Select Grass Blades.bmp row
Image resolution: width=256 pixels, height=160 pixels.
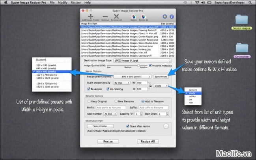(x=128, y=43)
